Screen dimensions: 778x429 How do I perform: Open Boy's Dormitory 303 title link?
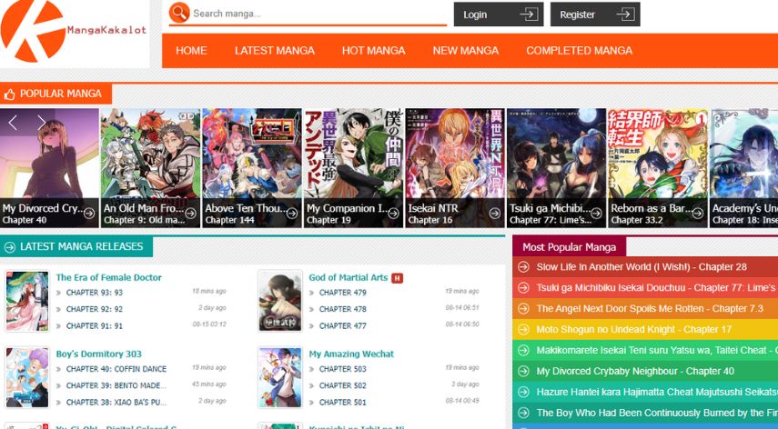99,354
